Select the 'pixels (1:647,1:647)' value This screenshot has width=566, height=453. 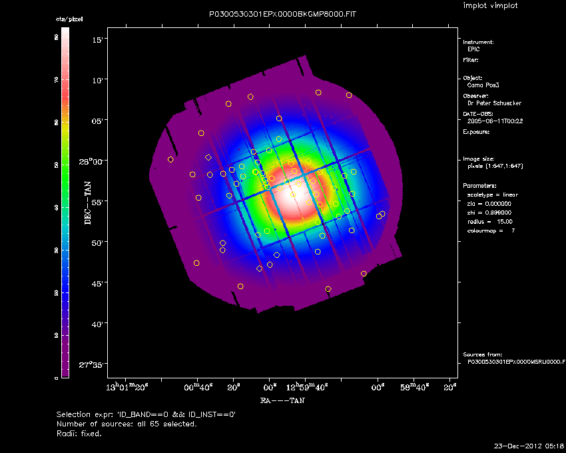tap(495, 166)
